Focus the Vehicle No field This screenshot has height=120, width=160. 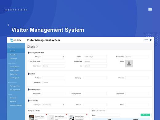[x=54, y=82]
